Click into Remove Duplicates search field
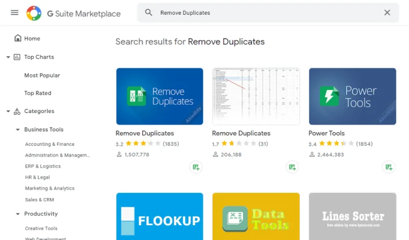This screenshot has width=409, height=240. pos(268,13)
